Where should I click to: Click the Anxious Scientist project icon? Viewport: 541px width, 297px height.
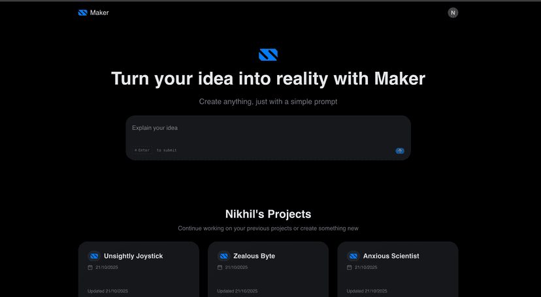[353, 256]
